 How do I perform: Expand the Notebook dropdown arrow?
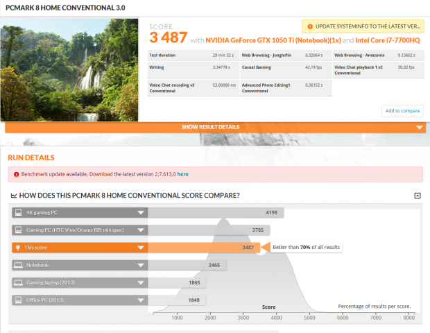coord(141,265)
